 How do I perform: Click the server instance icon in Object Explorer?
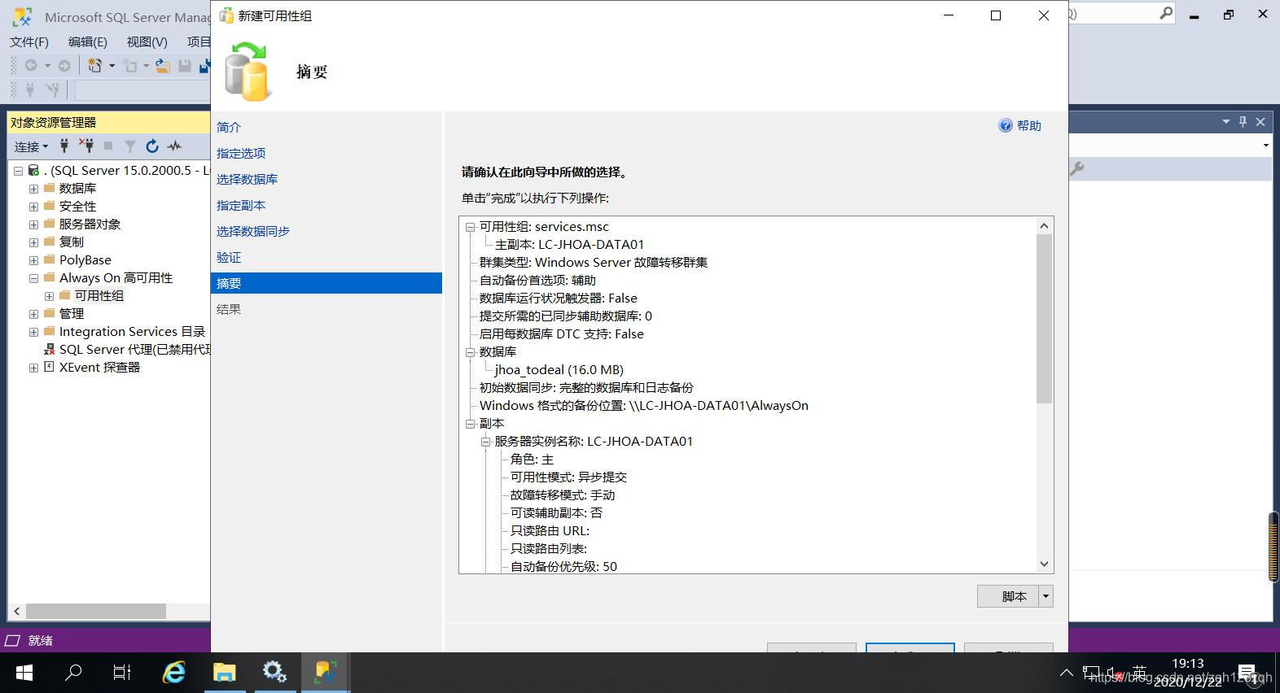33,170
